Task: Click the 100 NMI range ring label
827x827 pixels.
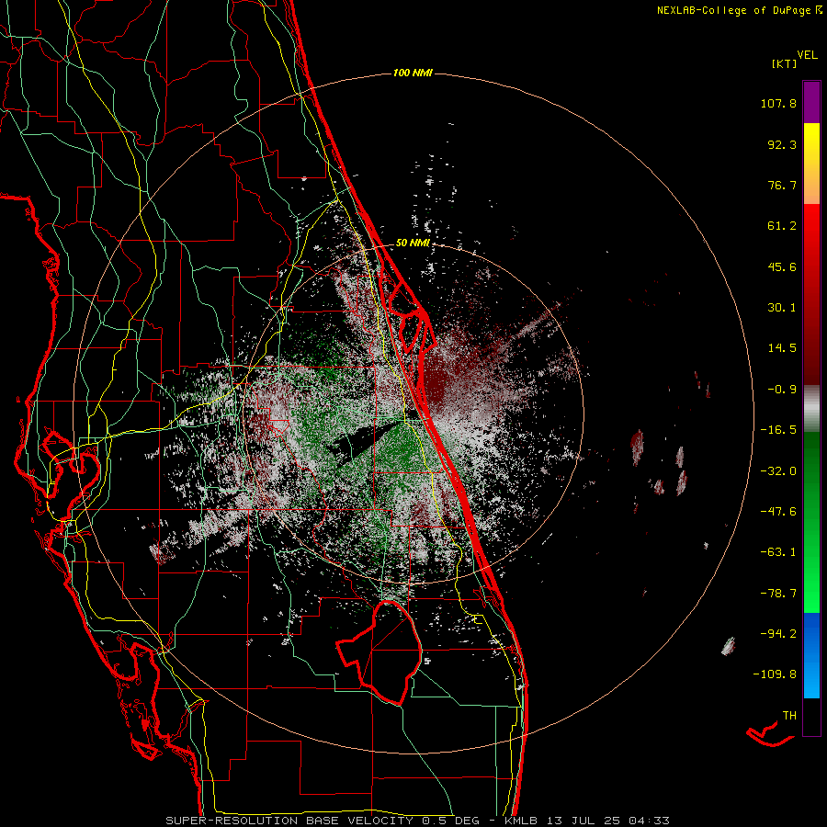Action: pos(413,73)
